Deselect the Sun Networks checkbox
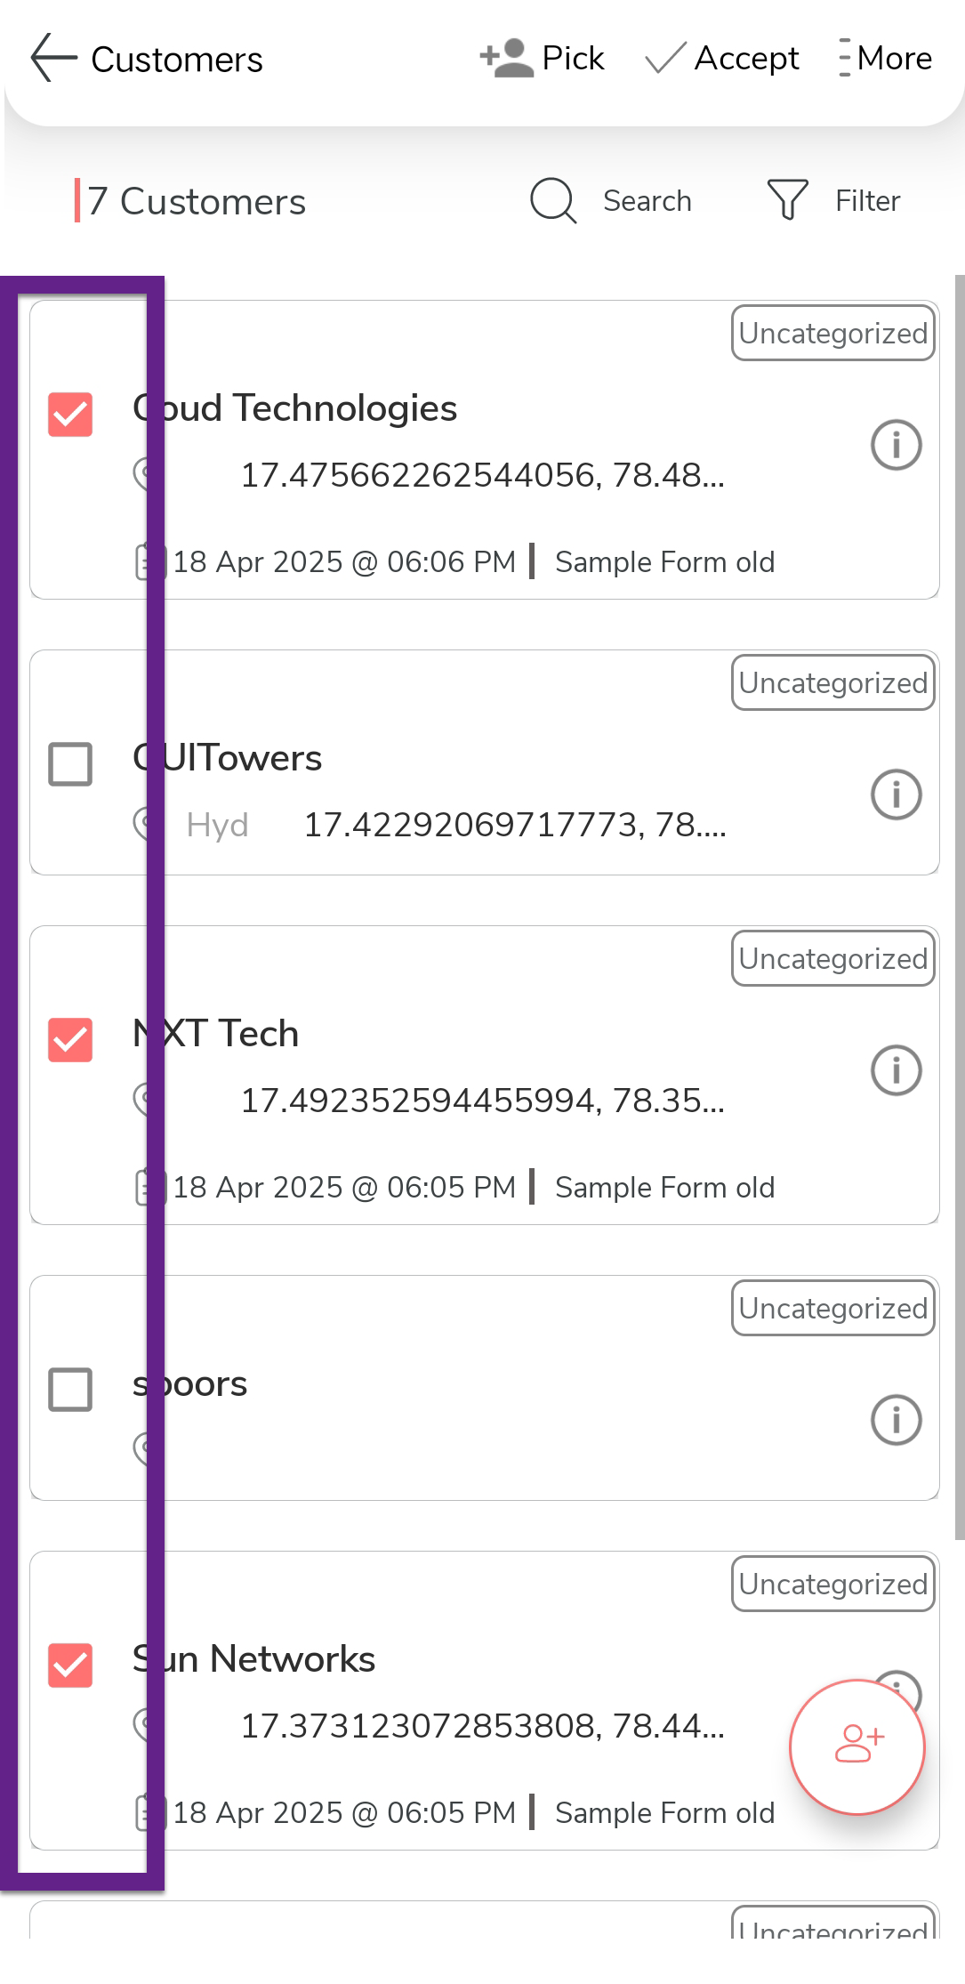This screenshot has height=1984, width=965. [x=70, y=1665]
